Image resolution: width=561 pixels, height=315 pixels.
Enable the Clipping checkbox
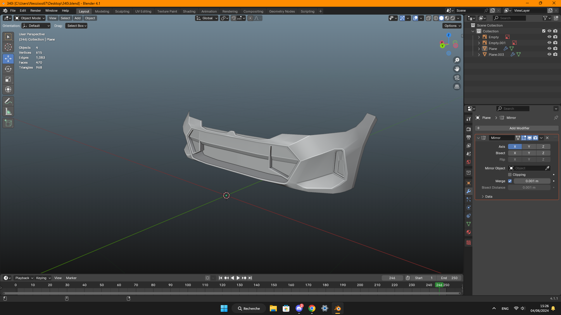(x=510, y=175)
